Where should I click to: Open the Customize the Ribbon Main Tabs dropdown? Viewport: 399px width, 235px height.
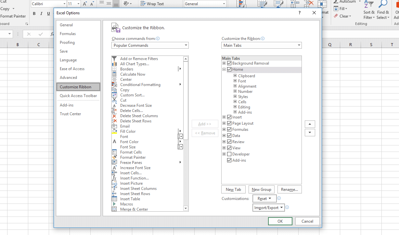(x=262, y=45)
